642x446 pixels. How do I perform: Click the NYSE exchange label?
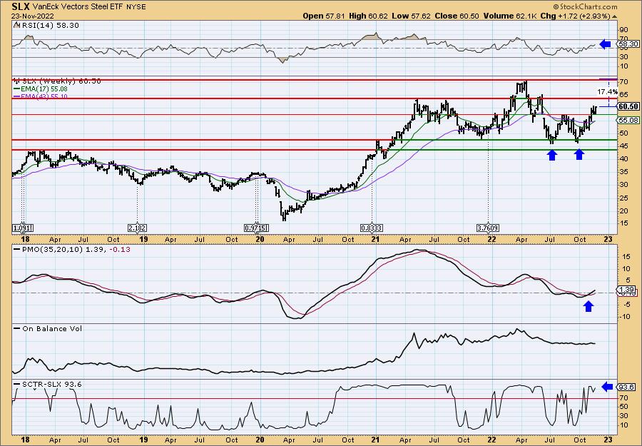(x=136, y=7)
